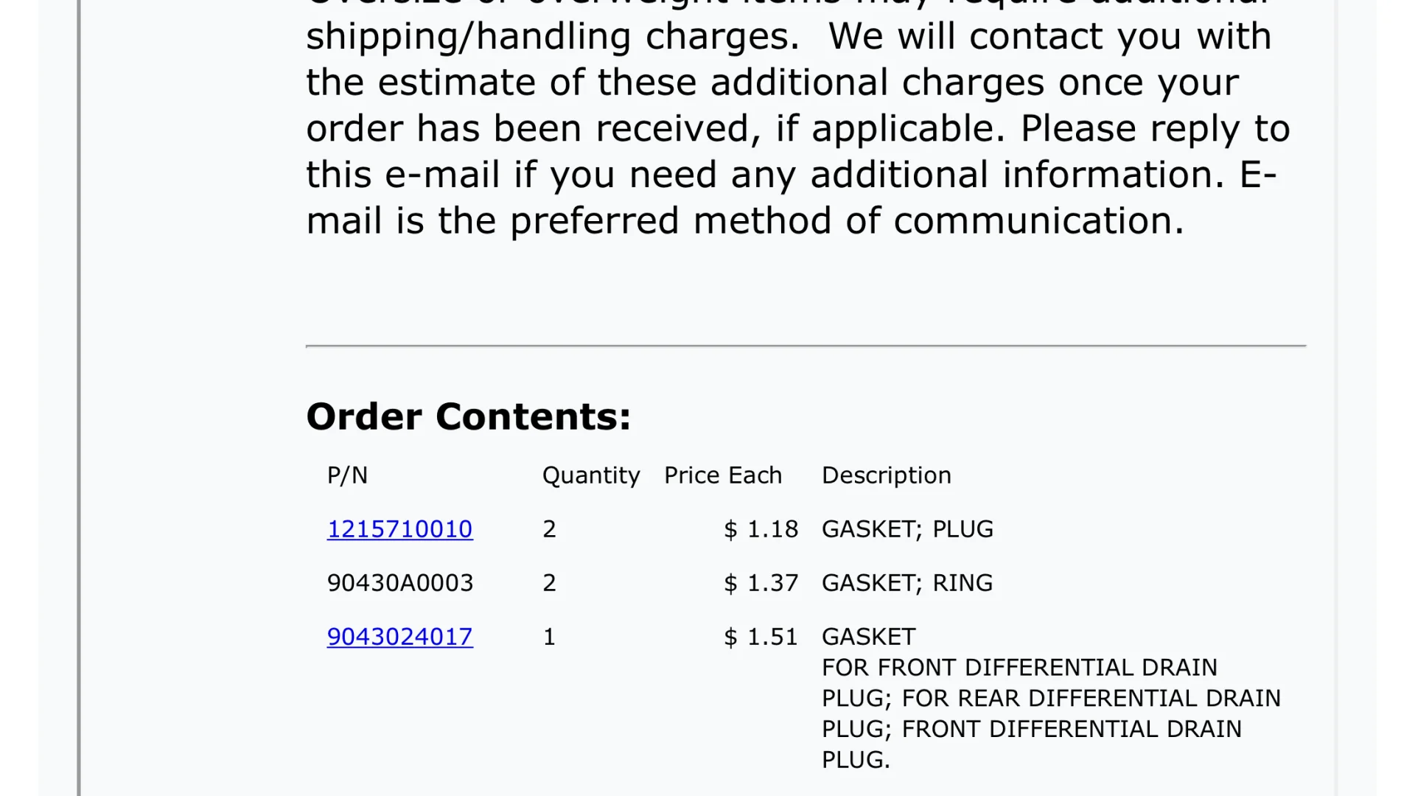Click the front differential drain plug description
Viewport: 1415px width, 796px height.
(1051, 698)
